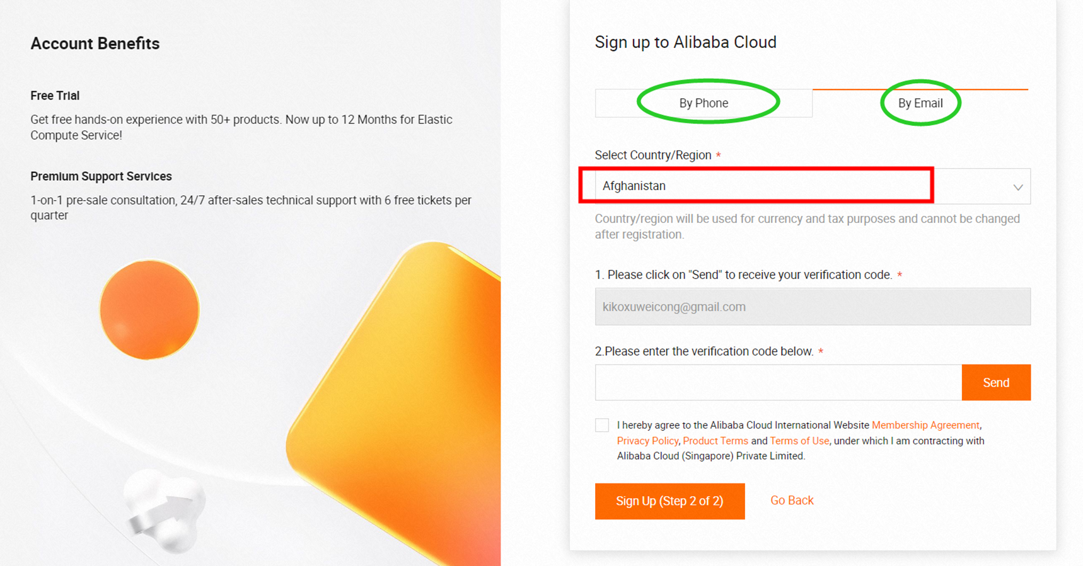Open the Privacy Policy link
Viewport: 1083px width, 566px height.
(647, 441)
